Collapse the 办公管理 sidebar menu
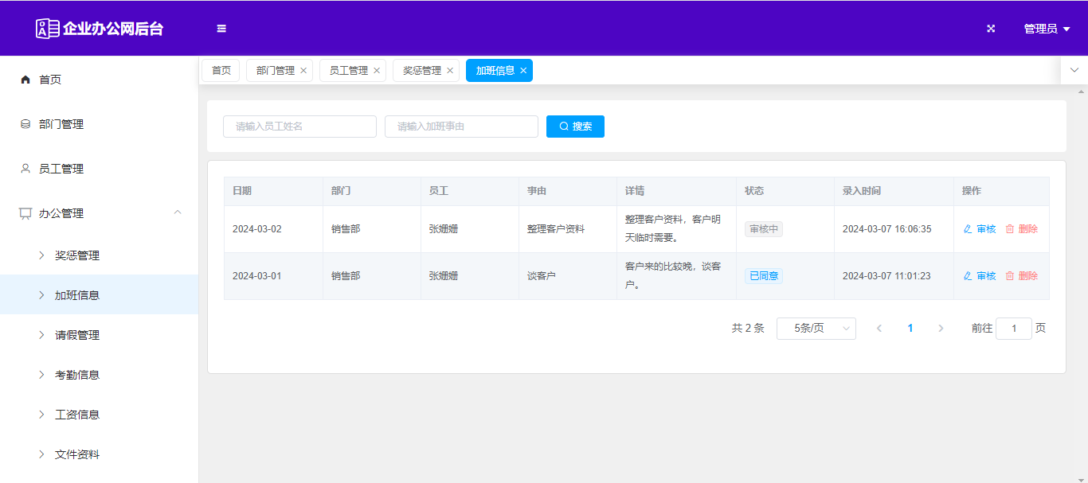Viewport: 1088px width, 483px height. pos(178,212)
